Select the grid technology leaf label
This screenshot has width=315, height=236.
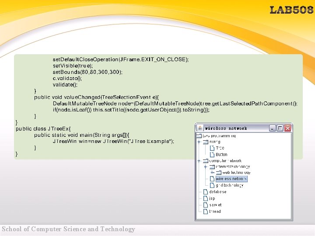pyautogui.click(x=229, y=185)
